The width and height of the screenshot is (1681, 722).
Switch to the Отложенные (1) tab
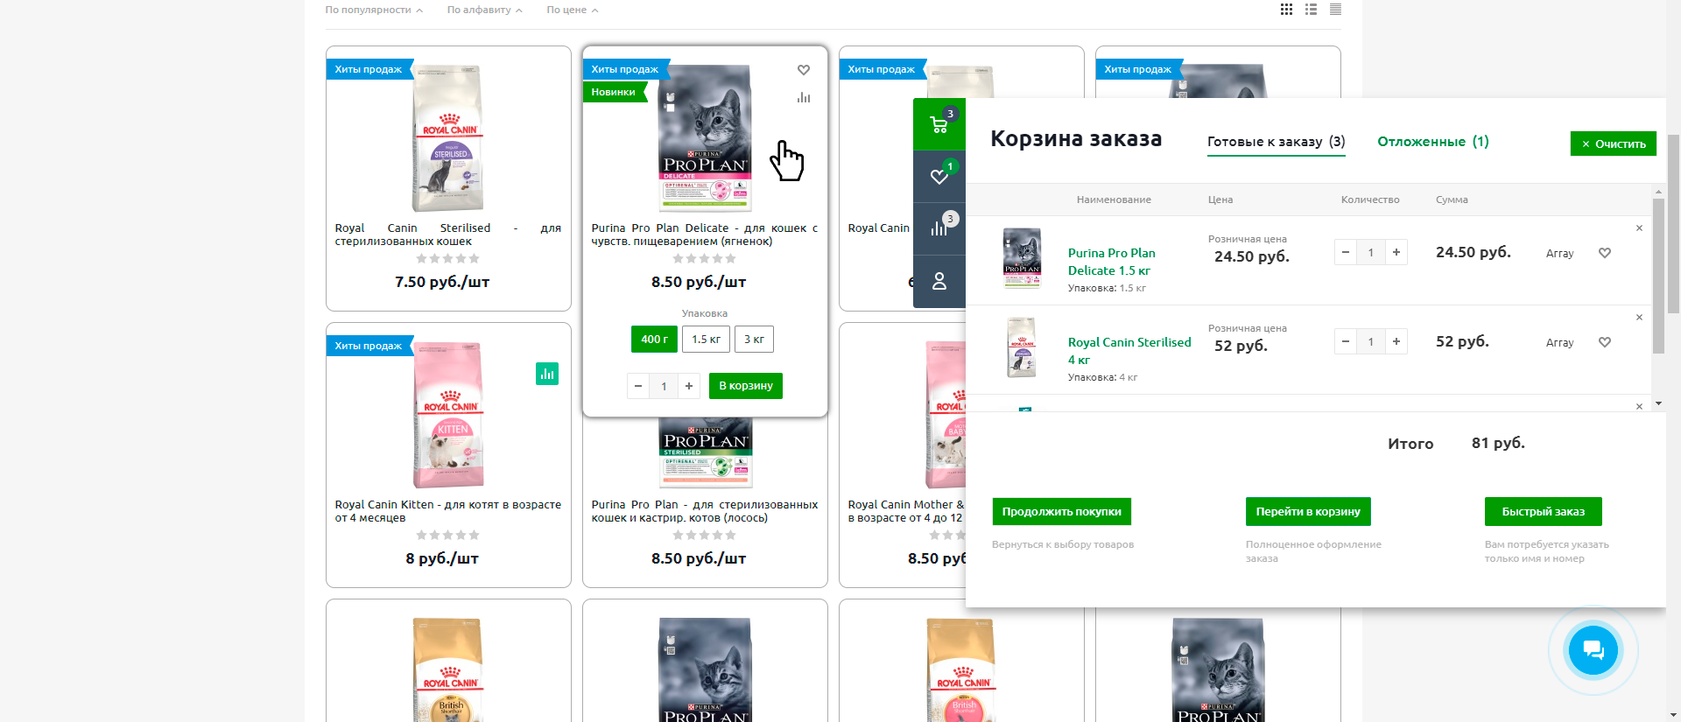[1432, 142]
